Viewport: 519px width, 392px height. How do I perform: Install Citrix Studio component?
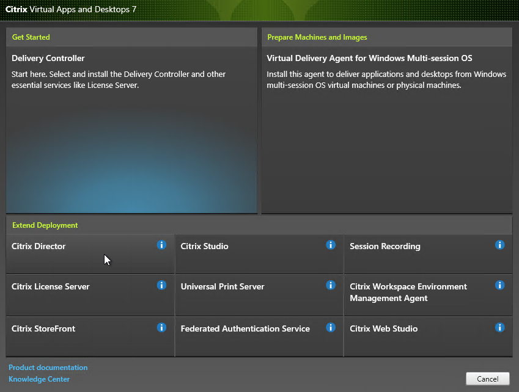259,254
